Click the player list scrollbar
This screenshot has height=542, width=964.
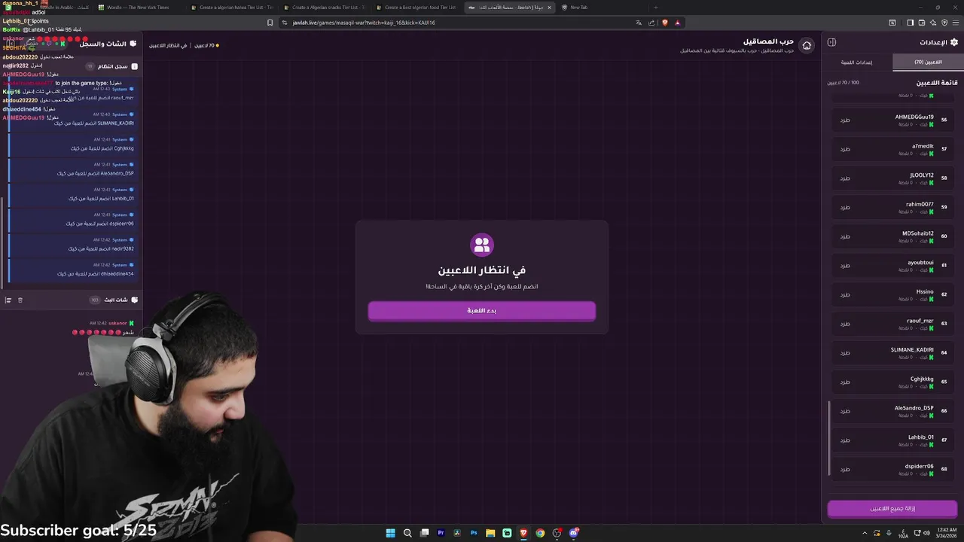point(828,438)
